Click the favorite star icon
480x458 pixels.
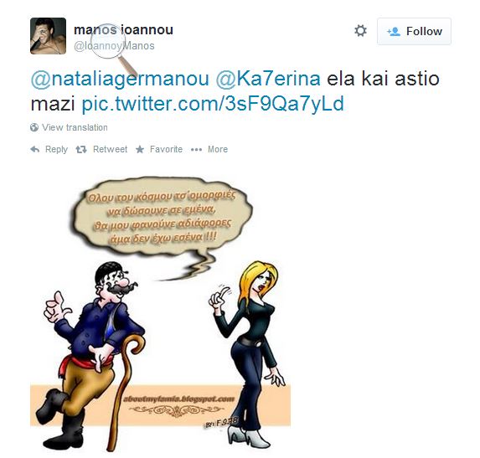(140, 149)
